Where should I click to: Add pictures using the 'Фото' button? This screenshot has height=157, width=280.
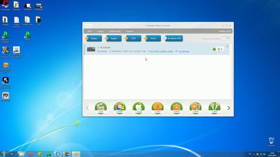click(x=153, y=38)
